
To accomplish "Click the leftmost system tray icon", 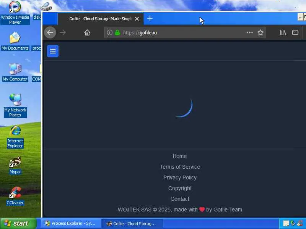I will (x=286, y=223).
